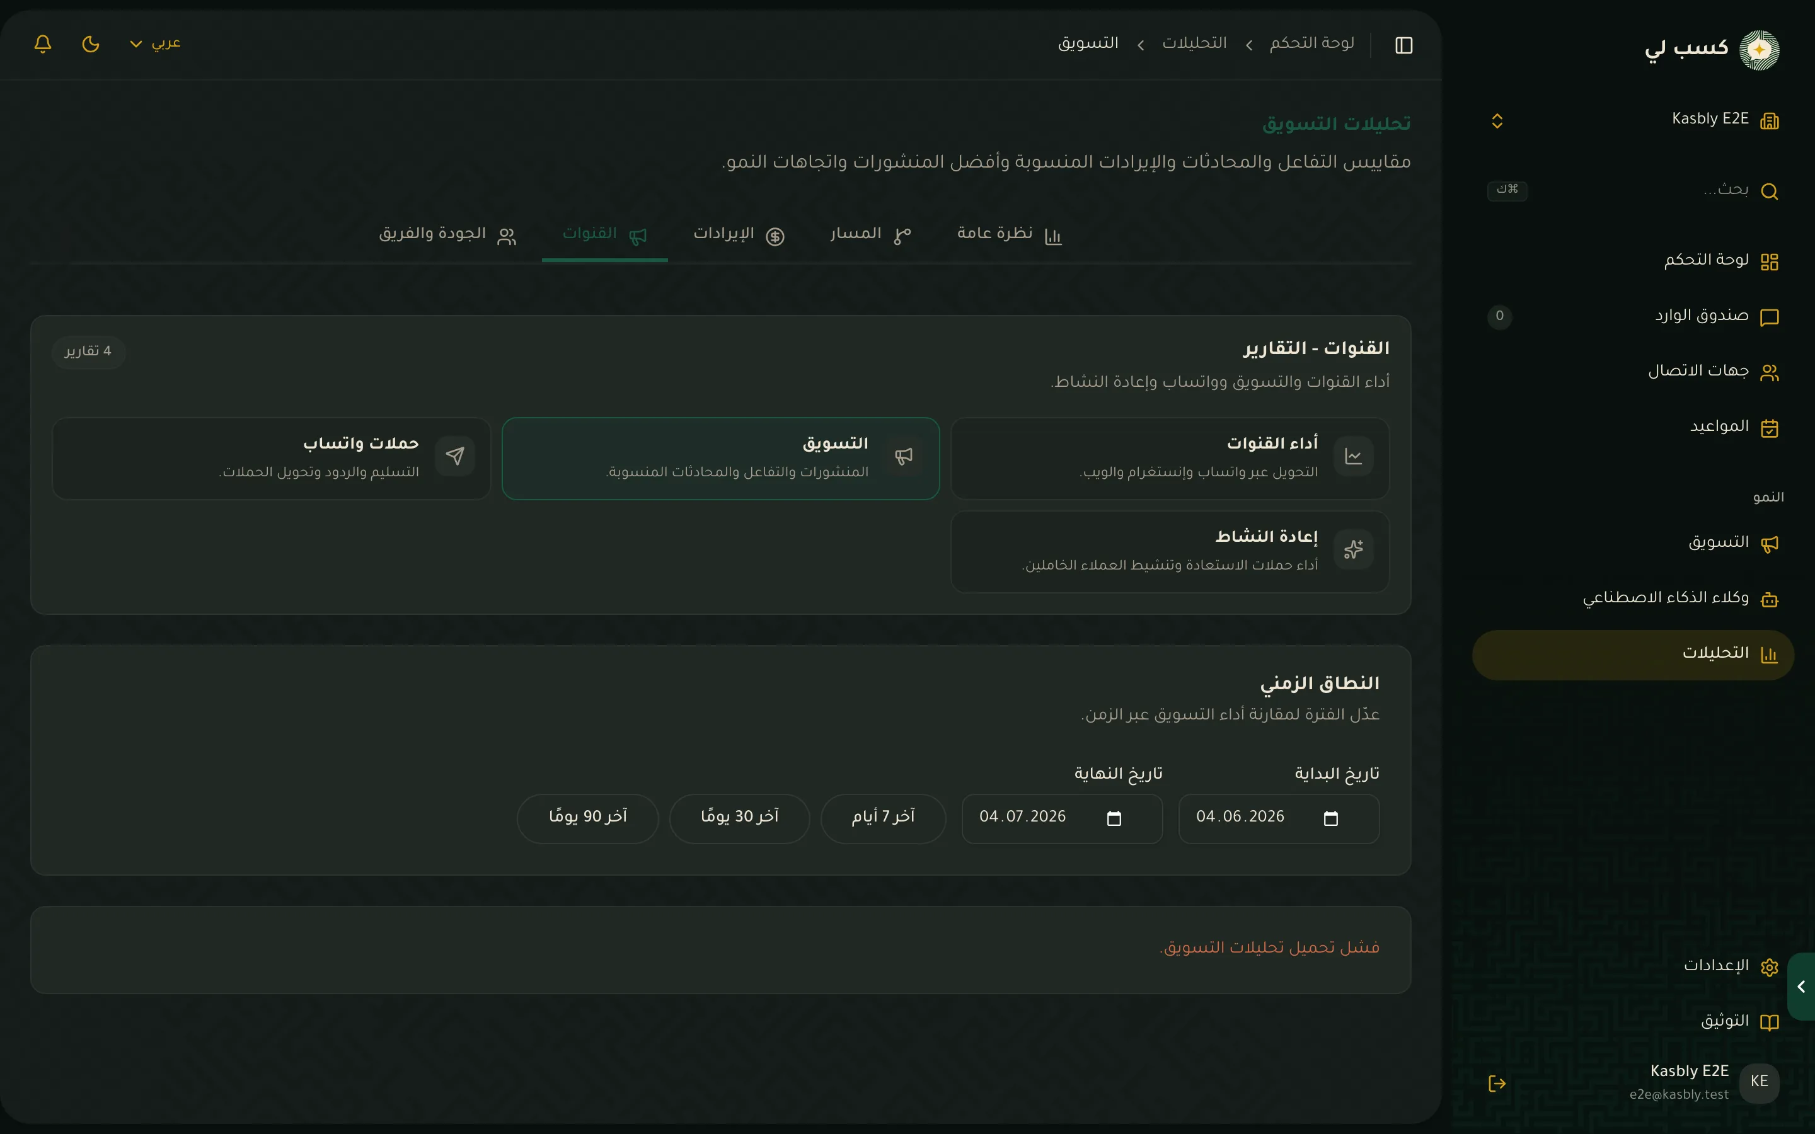Open لوحة التحكم in sidebar
Image resolution: width=1815 pixels, height=1134 pixels.
pos(1633,261)
